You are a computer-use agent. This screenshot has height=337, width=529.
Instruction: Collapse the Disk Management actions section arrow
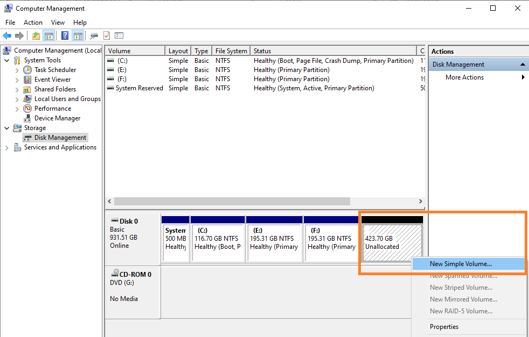tap(523, 64)
